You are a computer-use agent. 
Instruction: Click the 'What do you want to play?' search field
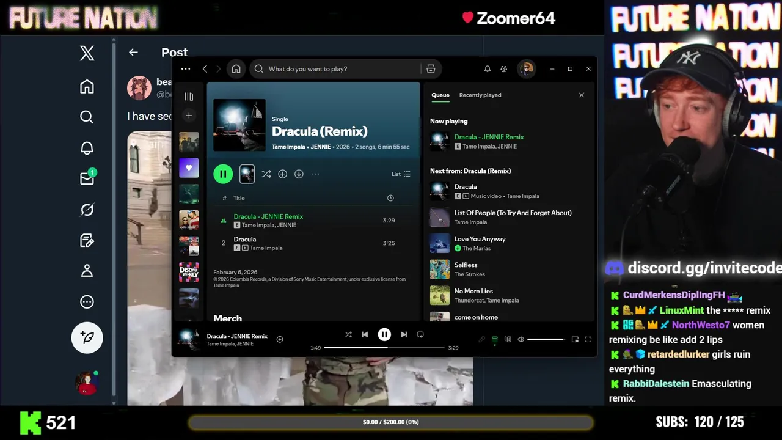coord(335,69)
